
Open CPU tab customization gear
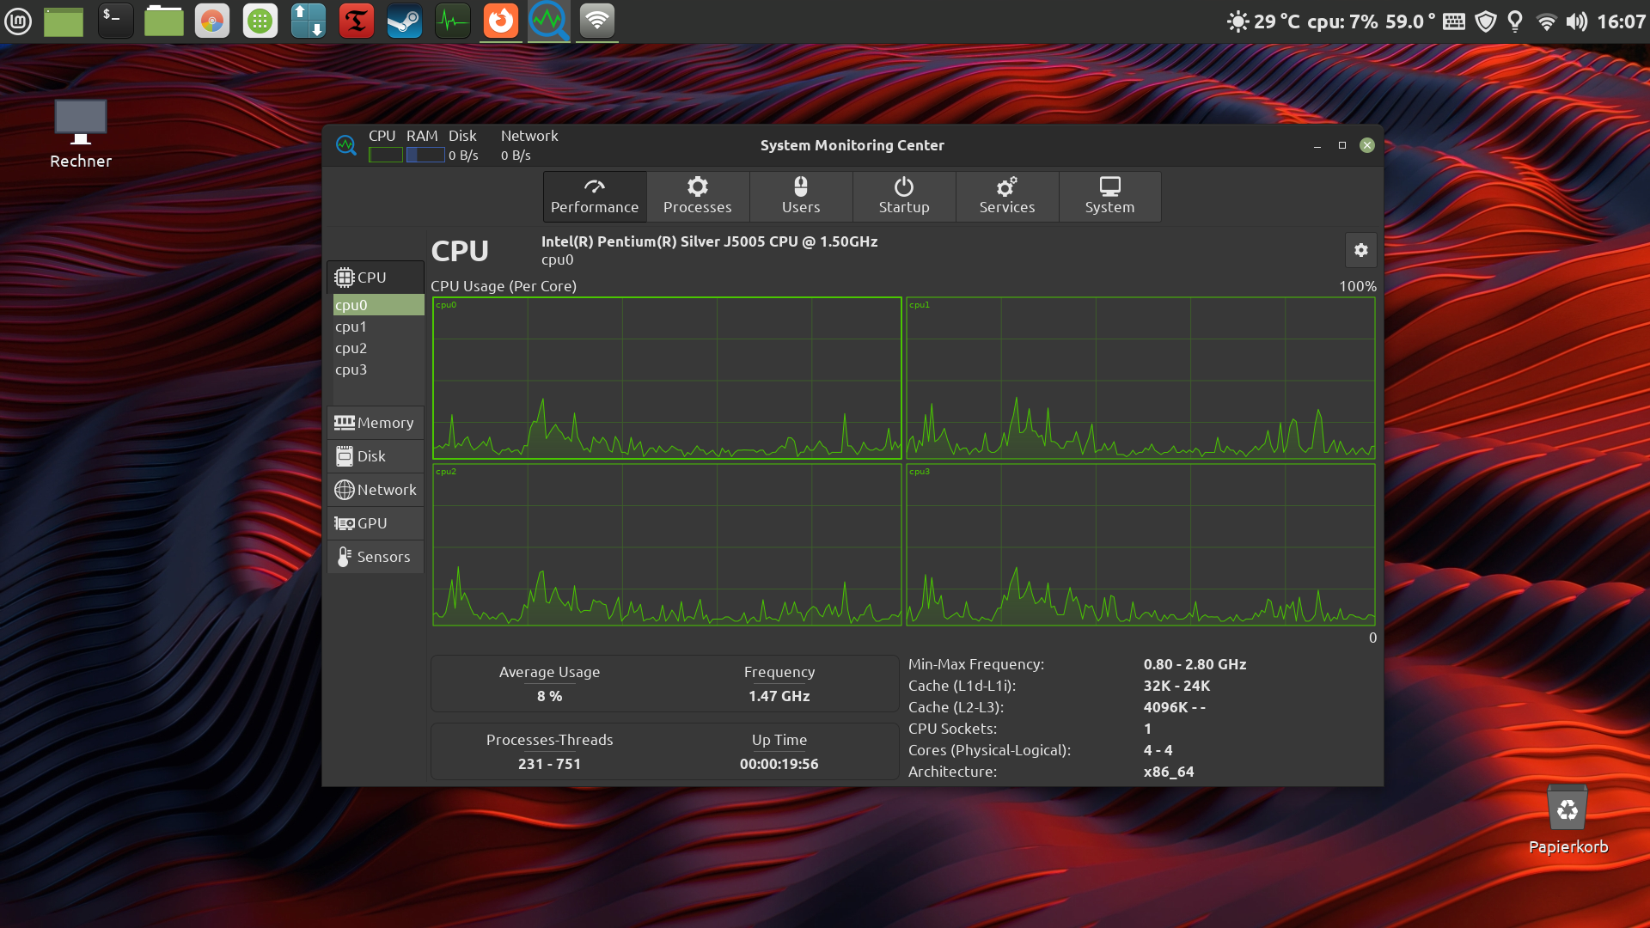(1360, 250)
